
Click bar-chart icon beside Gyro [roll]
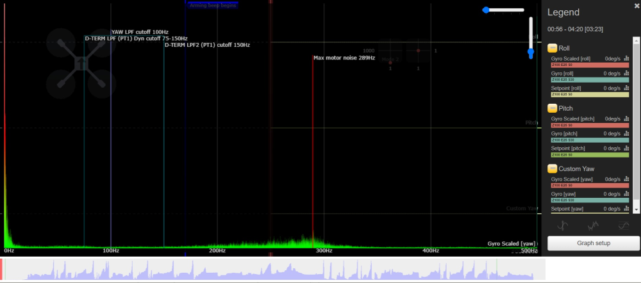pos(626,74)
